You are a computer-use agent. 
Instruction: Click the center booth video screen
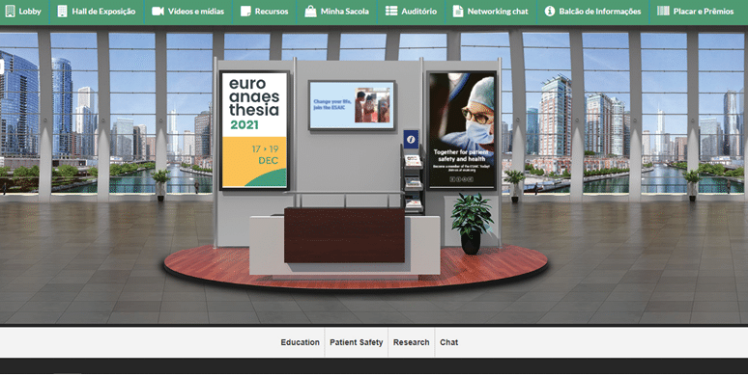point(352,105)
